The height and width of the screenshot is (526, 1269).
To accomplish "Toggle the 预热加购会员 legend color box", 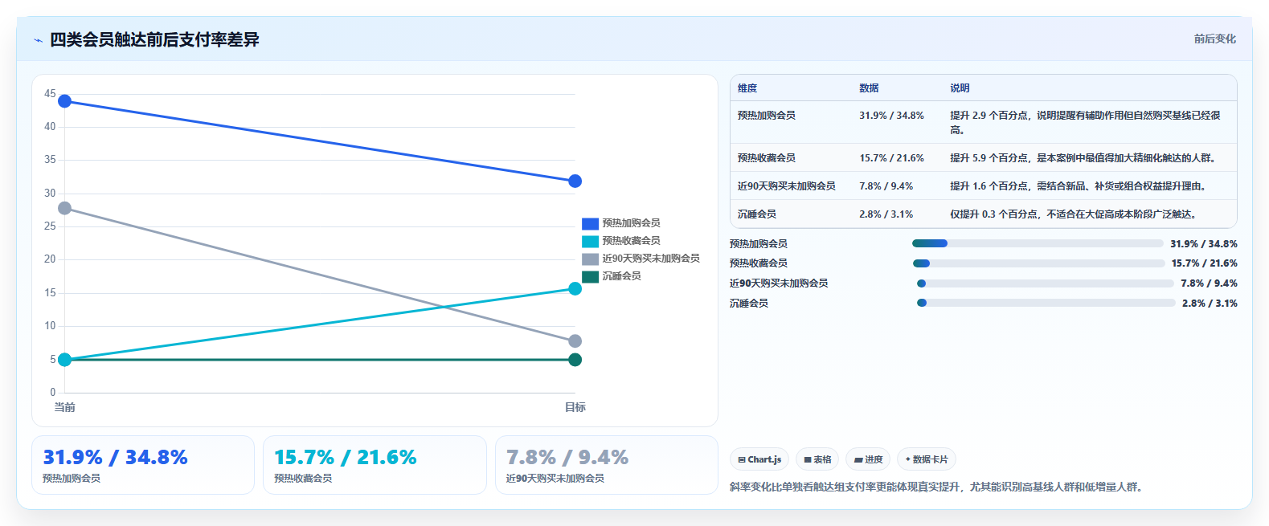I will coord(590,223).
